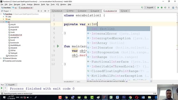
Task: Click green run gutter icon beside main
Action: pyautogui.click(x=58, y=46)
